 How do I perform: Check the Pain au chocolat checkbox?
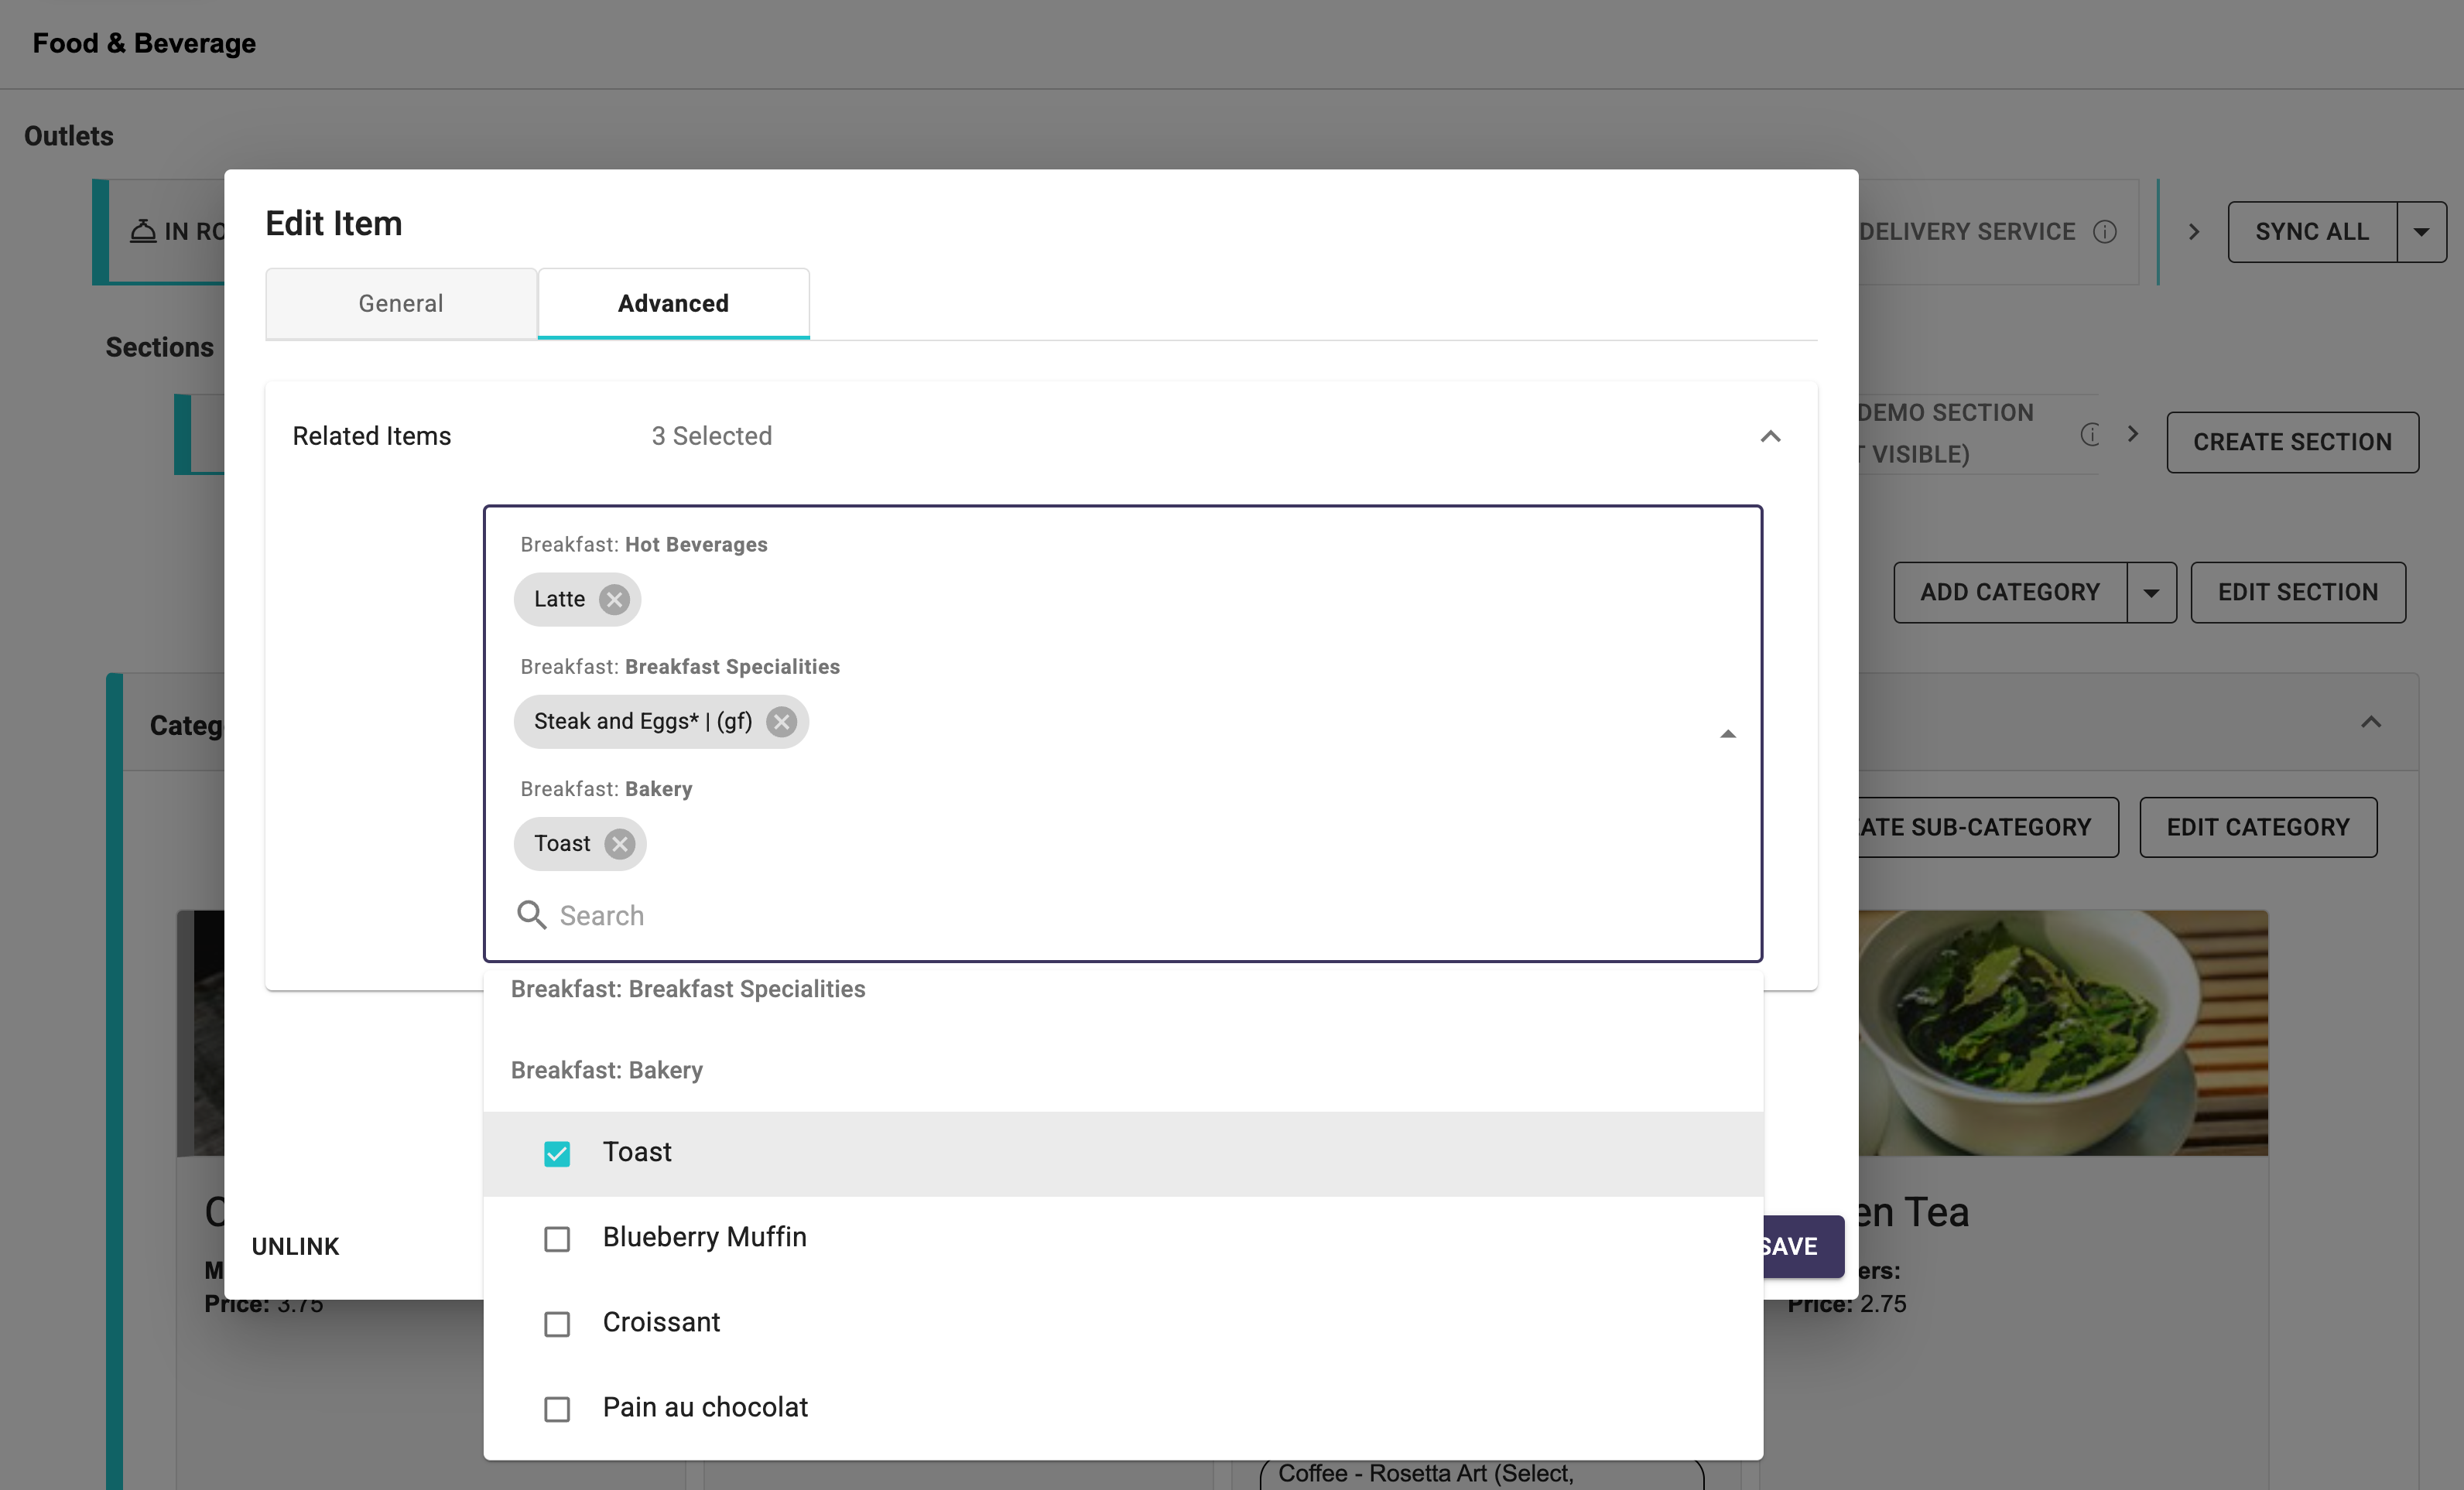[x=557, y=1408]
